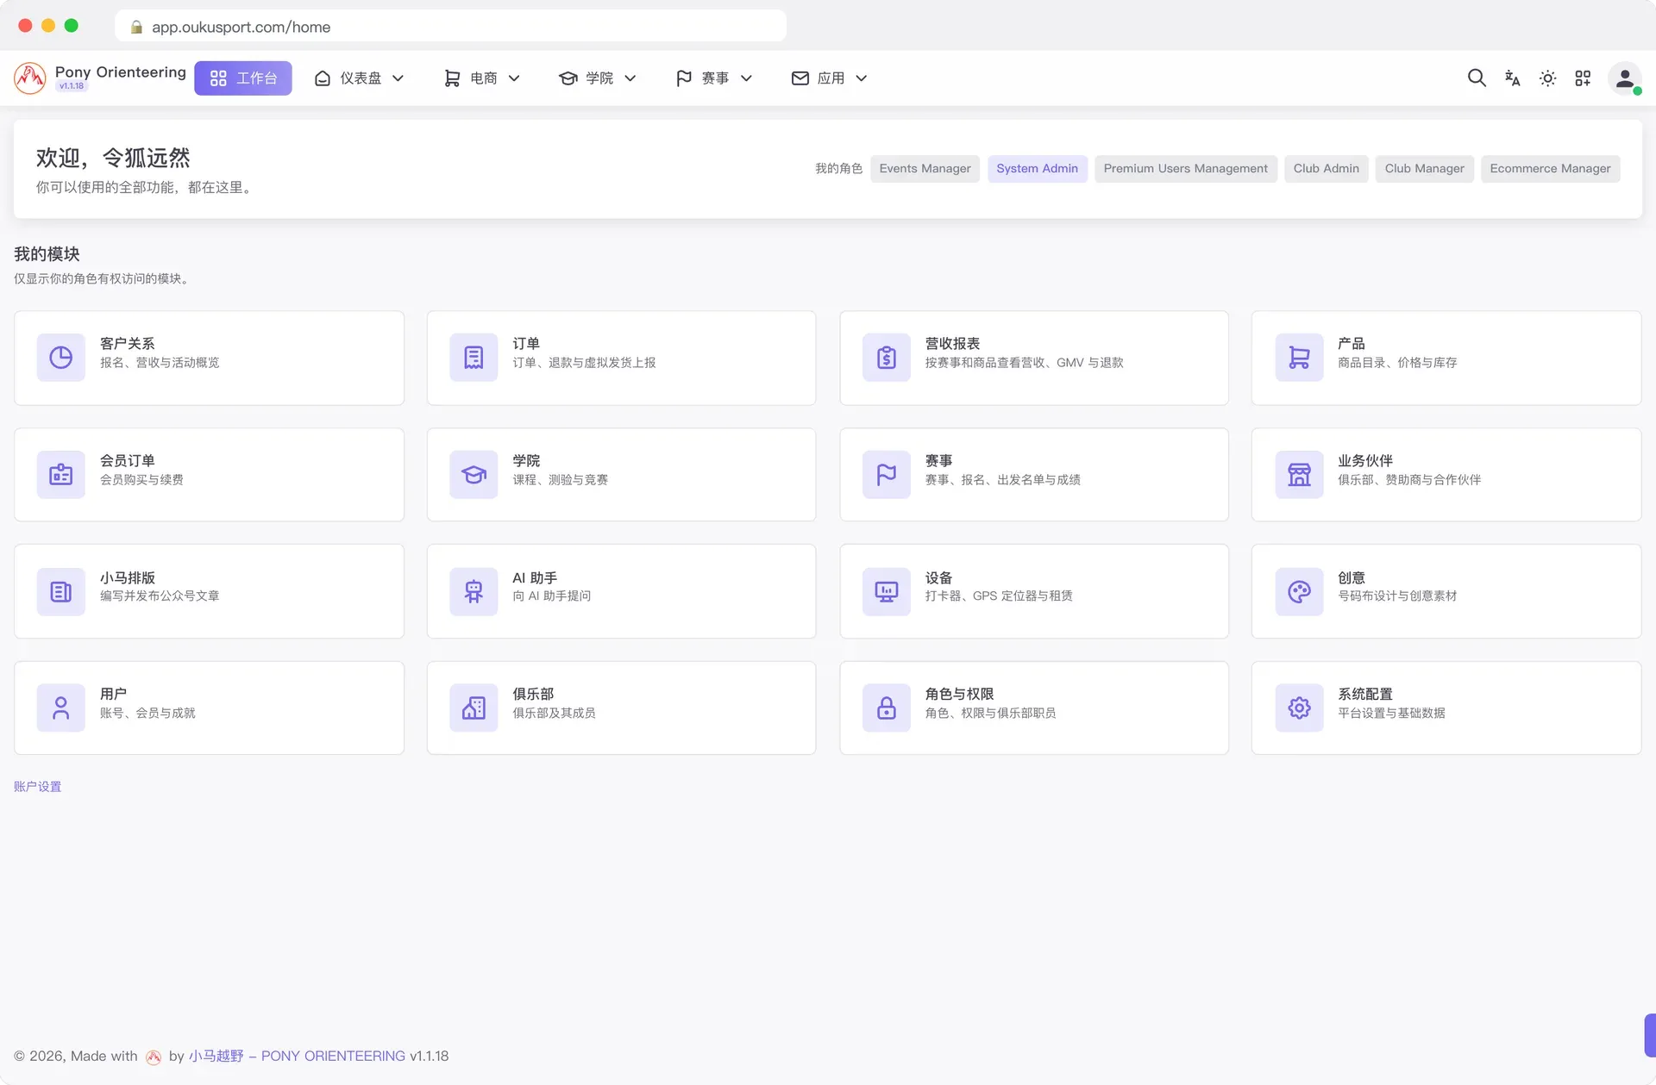Click the Premium Users Management tag
Viewport: 1656px width, 1085px height.
(x=1185, y=169)
